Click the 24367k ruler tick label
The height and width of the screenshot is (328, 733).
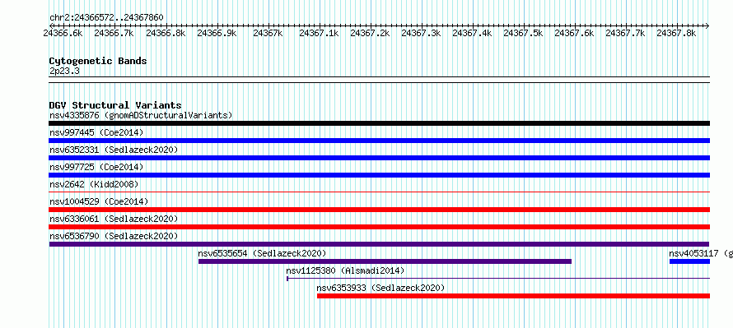pos(268,33)
